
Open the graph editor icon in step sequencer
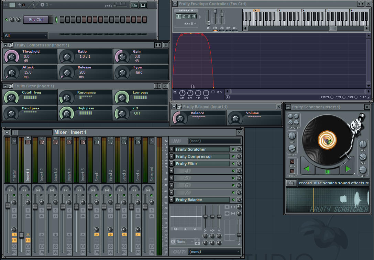tap(134, 5)
